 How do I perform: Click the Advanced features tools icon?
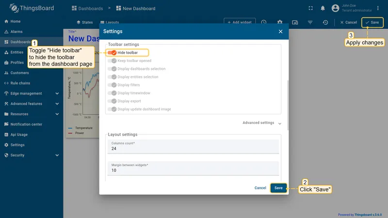(6, 104)
